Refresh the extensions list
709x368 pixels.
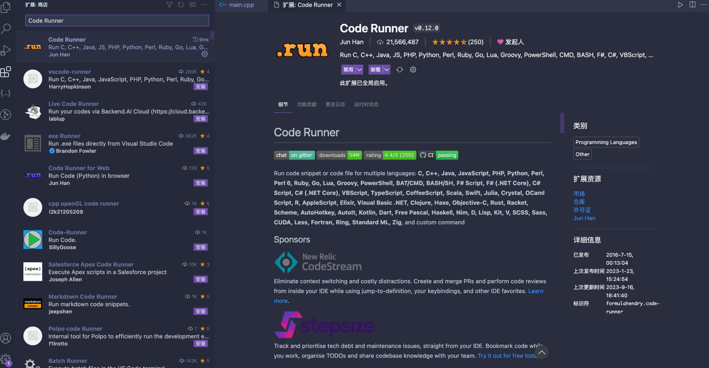181,5
